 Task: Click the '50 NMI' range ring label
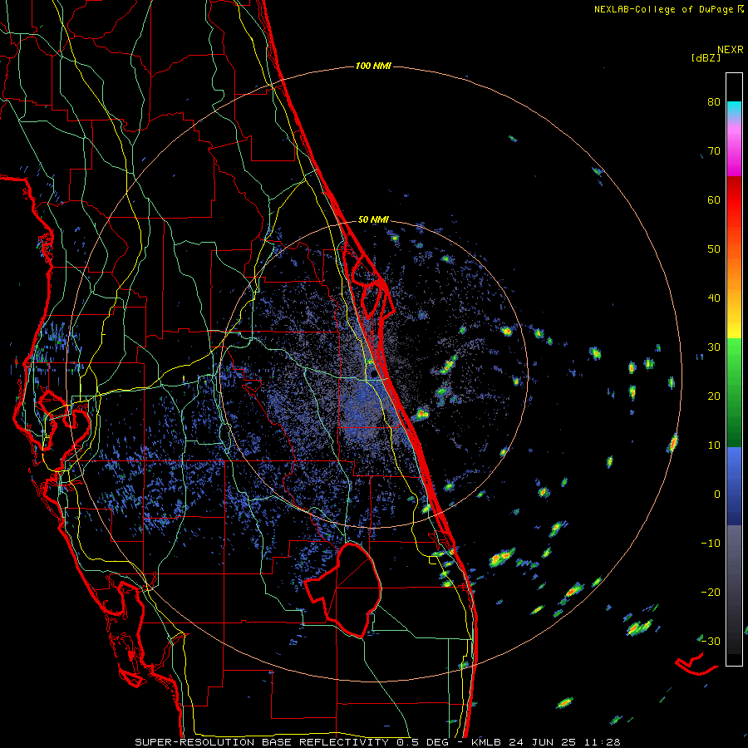point(373,220)
